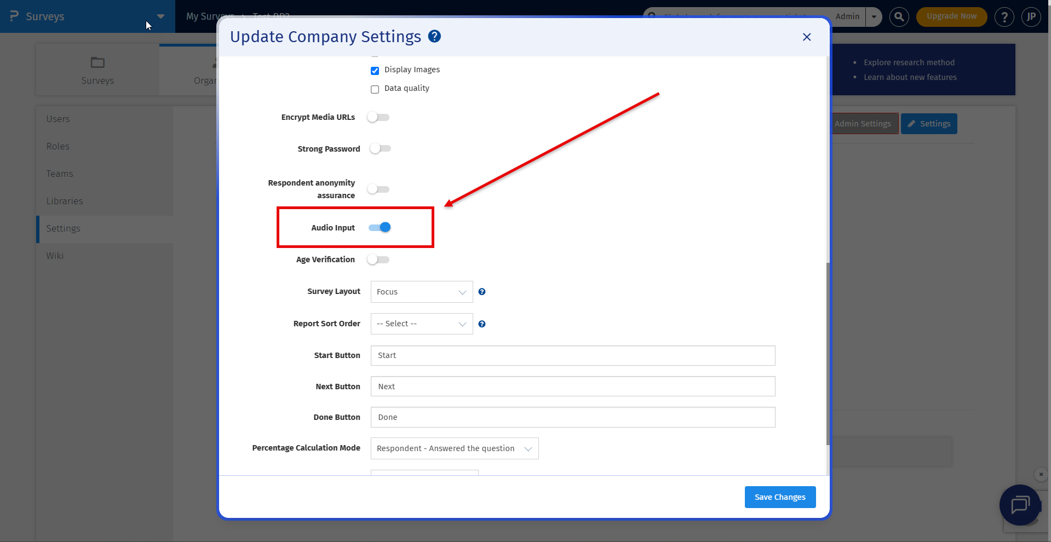Open the Surveys tab
1051x542 pixels.
click(97, 70)
